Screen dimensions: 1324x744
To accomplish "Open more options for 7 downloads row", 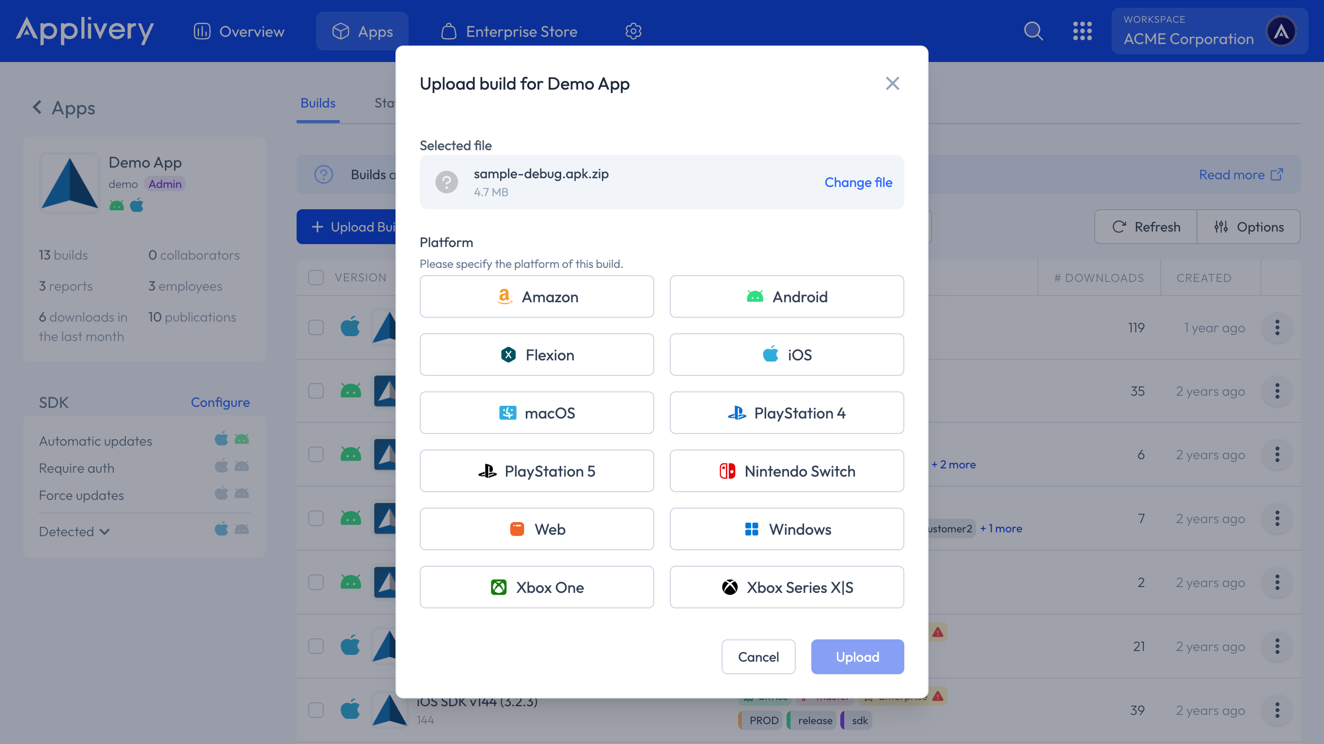I will [1277, 518].
